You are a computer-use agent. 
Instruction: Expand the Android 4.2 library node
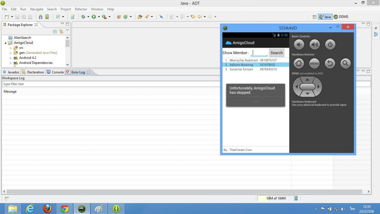click(x=11, y=58)
